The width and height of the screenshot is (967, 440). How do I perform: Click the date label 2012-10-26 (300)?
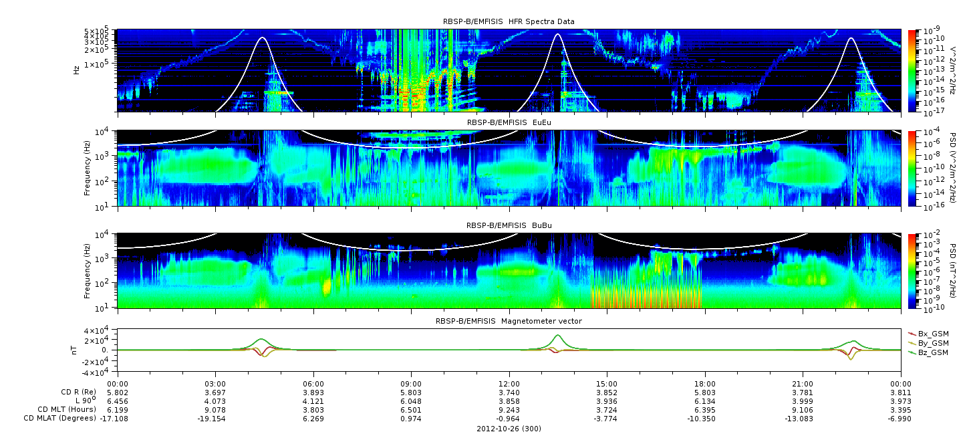[509, 428]
